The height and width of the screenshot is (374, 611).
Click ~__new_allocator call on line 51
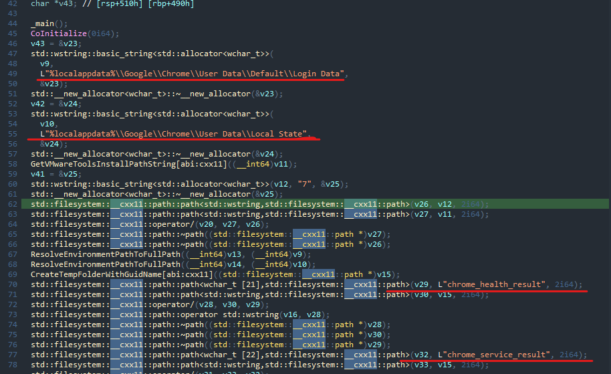pyautogui.click(x=156, y=94)
